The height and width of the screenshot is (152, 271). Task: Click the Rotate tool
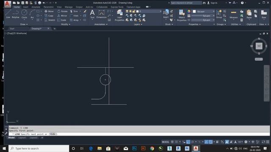point(62,11)
